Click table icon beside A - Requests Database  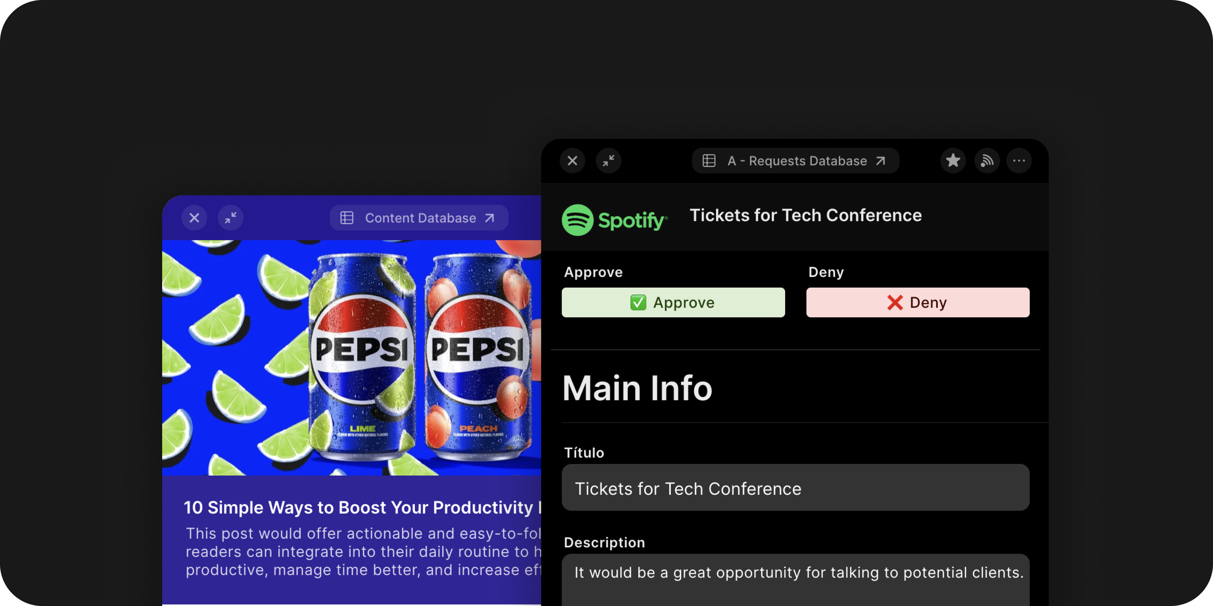(709, 161)
